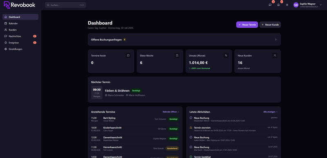Click Termin bestätigt check icon
The image size is (327, 158).
pyautogui.click(x=191, y=157)
